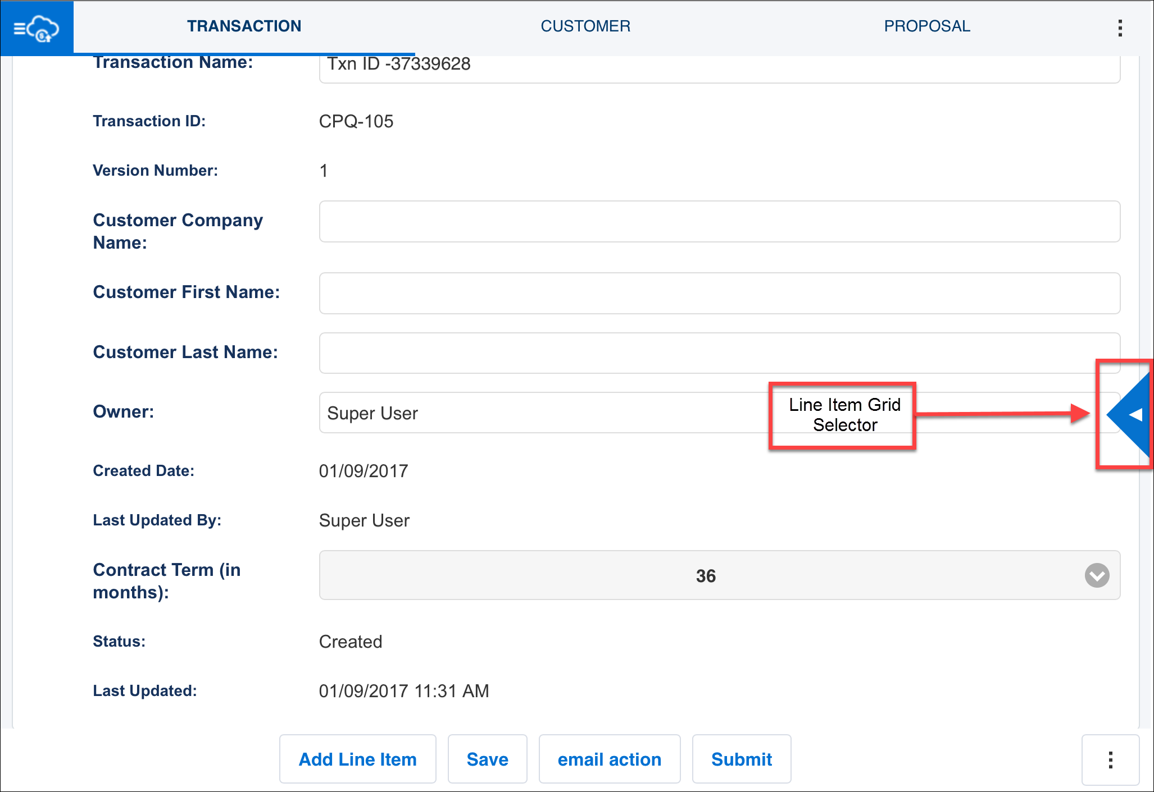Switch to the CUSTOMER tab
The image size is (1154, 792).
585,26
